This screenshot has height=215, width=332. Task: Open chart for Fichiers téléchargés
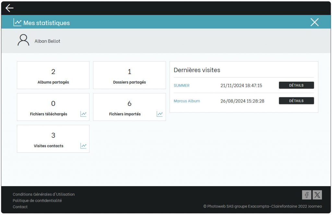pyautogui.click(x=83, y=114)
